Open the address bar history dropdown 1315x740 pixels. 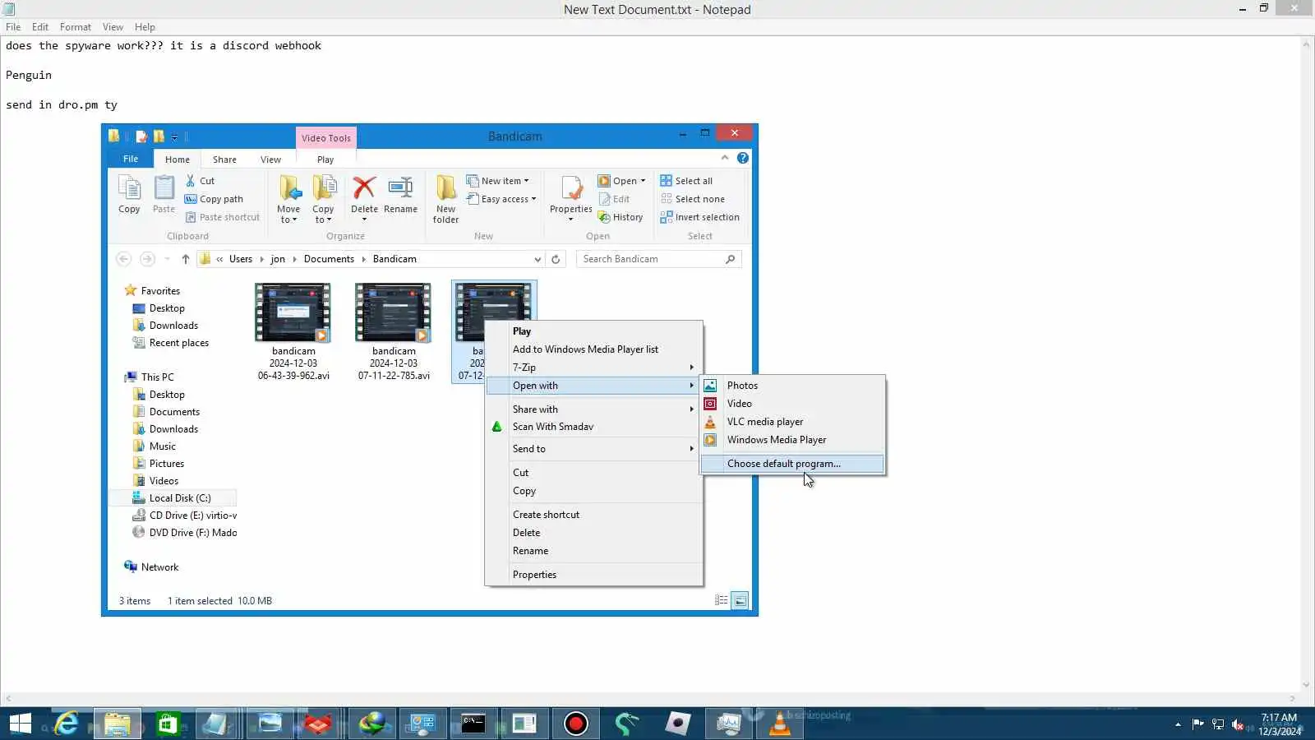click(x=538, y=259)
